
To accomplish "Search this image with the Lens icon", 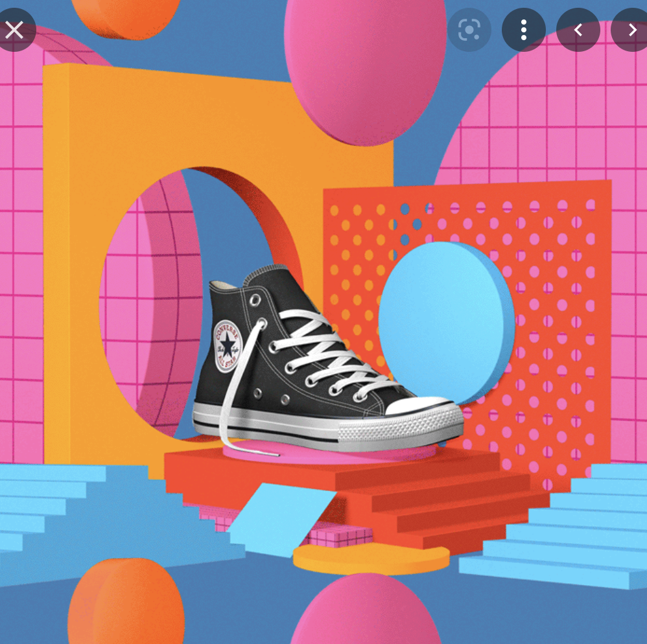I will coord(469,30).
